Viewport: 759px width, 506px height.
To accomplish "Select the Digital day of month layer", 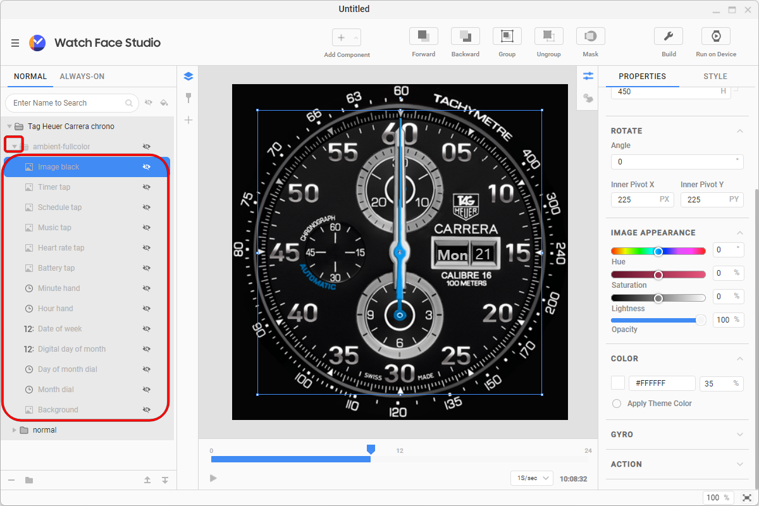I will [x=87, y=349].
